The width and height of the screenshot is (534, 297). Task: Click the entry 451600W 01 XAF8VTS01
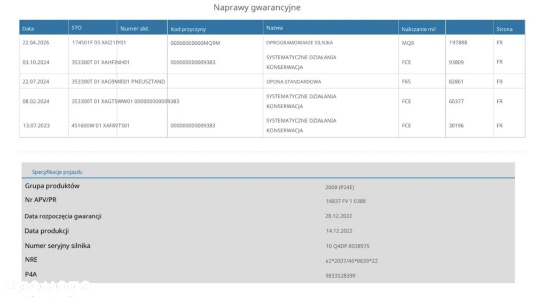click(100, 125)
